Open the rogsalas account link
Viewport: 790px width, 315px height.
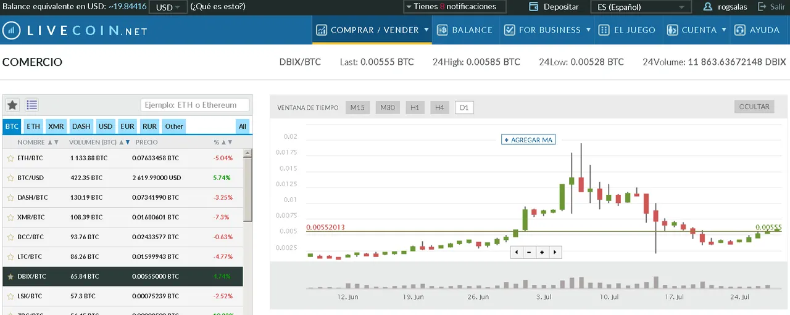pyautogui.click(x=733, y=7)
